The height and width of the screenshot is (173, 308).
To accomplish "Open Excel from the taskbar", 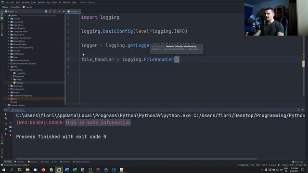I will pos(75,170).
